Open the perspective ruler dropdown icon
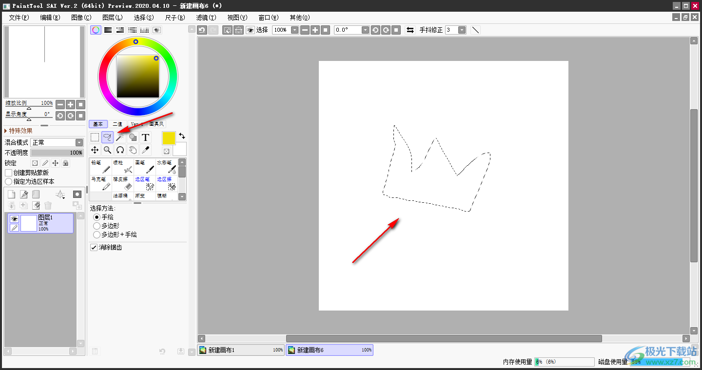The image size is (702, 370). pyautogui.click(x=60, y=195)
